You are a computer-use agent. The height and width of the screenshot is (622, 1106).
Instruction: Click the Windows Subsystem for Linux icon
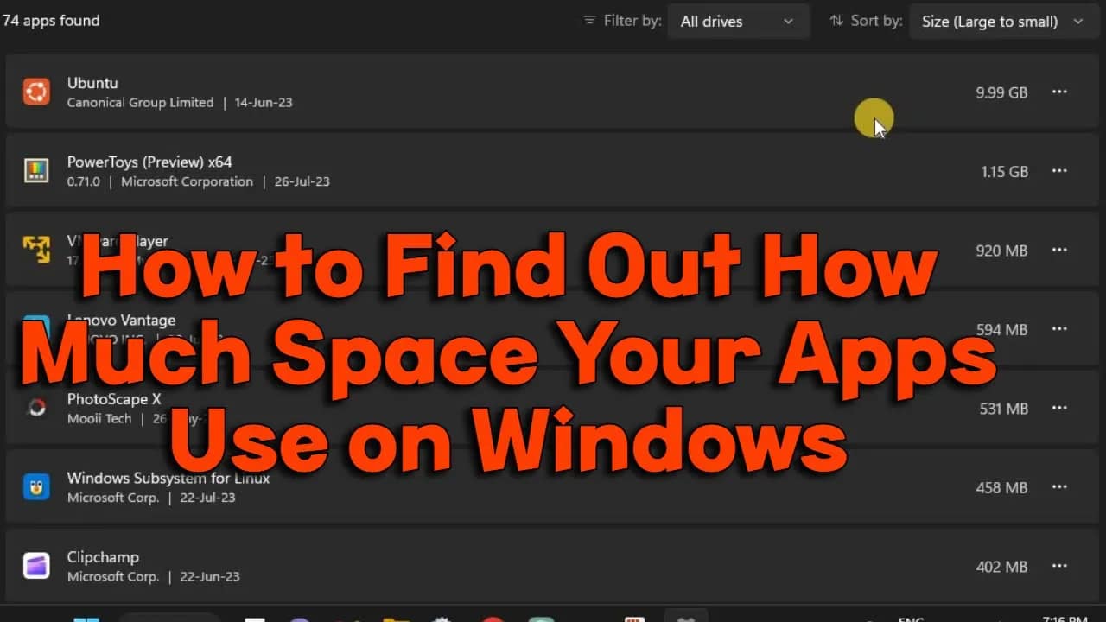pyautogui.click(x=35, y=486)
